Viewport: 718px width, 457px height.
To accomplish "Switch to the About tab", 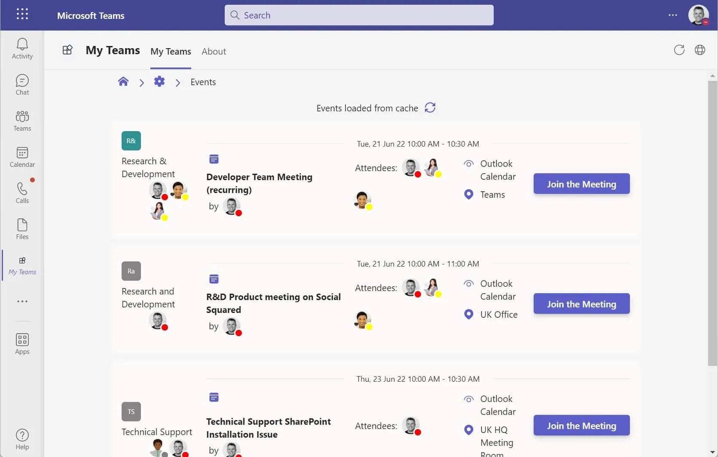I will 214,51.
